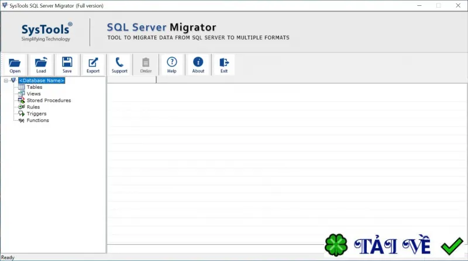The height and width of the screenshot is (261, 468).
Task: Click the Rules node icon
Action: pos(22,107)
